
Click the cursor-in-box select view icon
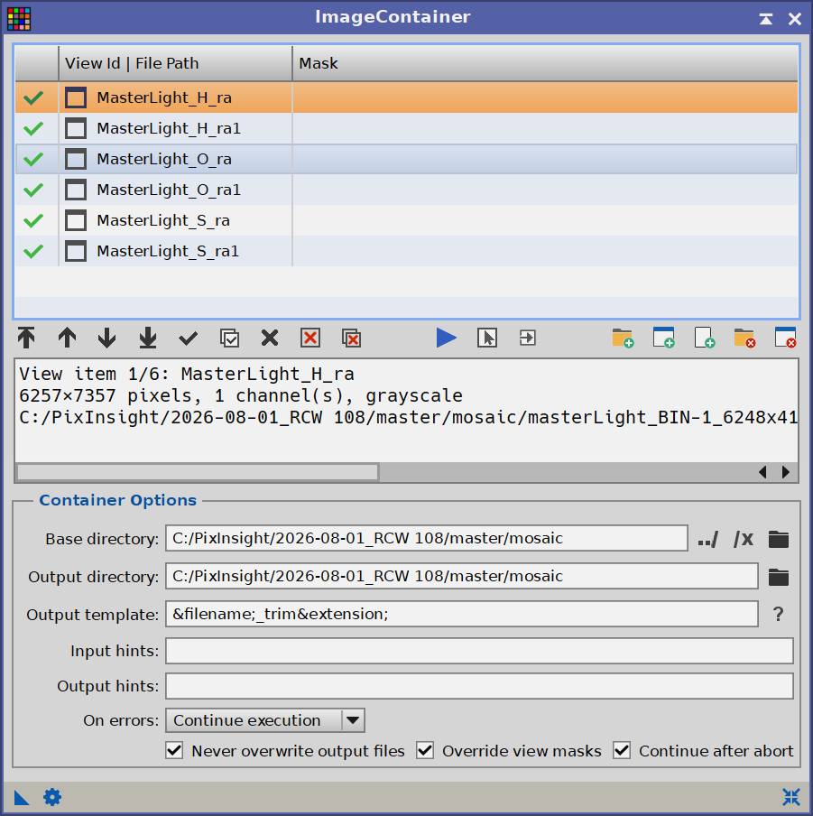tap(487, 338)
